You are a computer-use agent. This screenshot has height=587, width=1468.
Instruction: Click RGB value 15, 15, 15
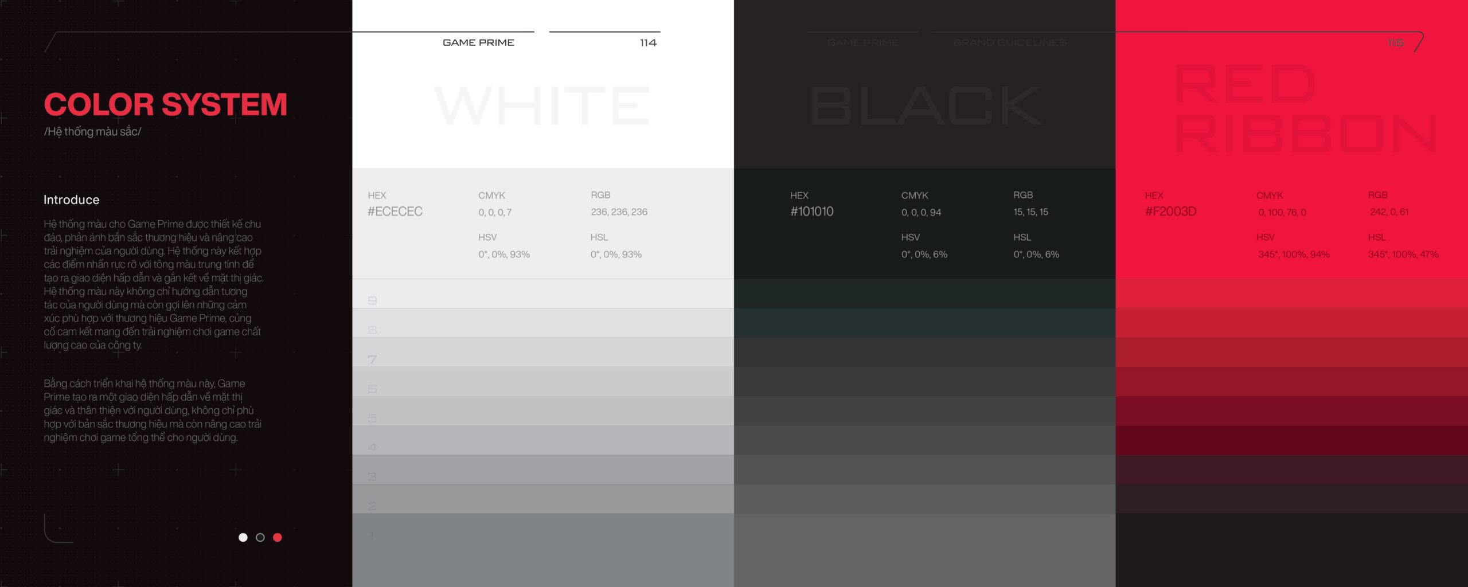[x=1030, y=212]
